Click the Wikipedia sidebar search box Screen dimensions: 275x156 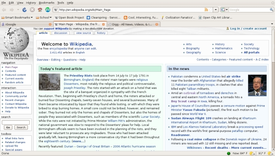tap(15, 122)
